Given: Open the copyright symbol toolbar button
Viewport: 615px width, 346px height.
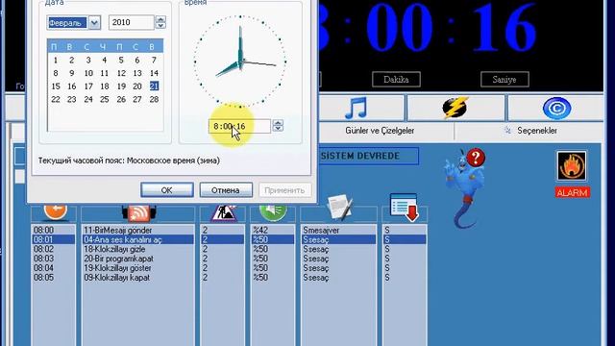Looking at the screenshot, I should pos(556,109).
